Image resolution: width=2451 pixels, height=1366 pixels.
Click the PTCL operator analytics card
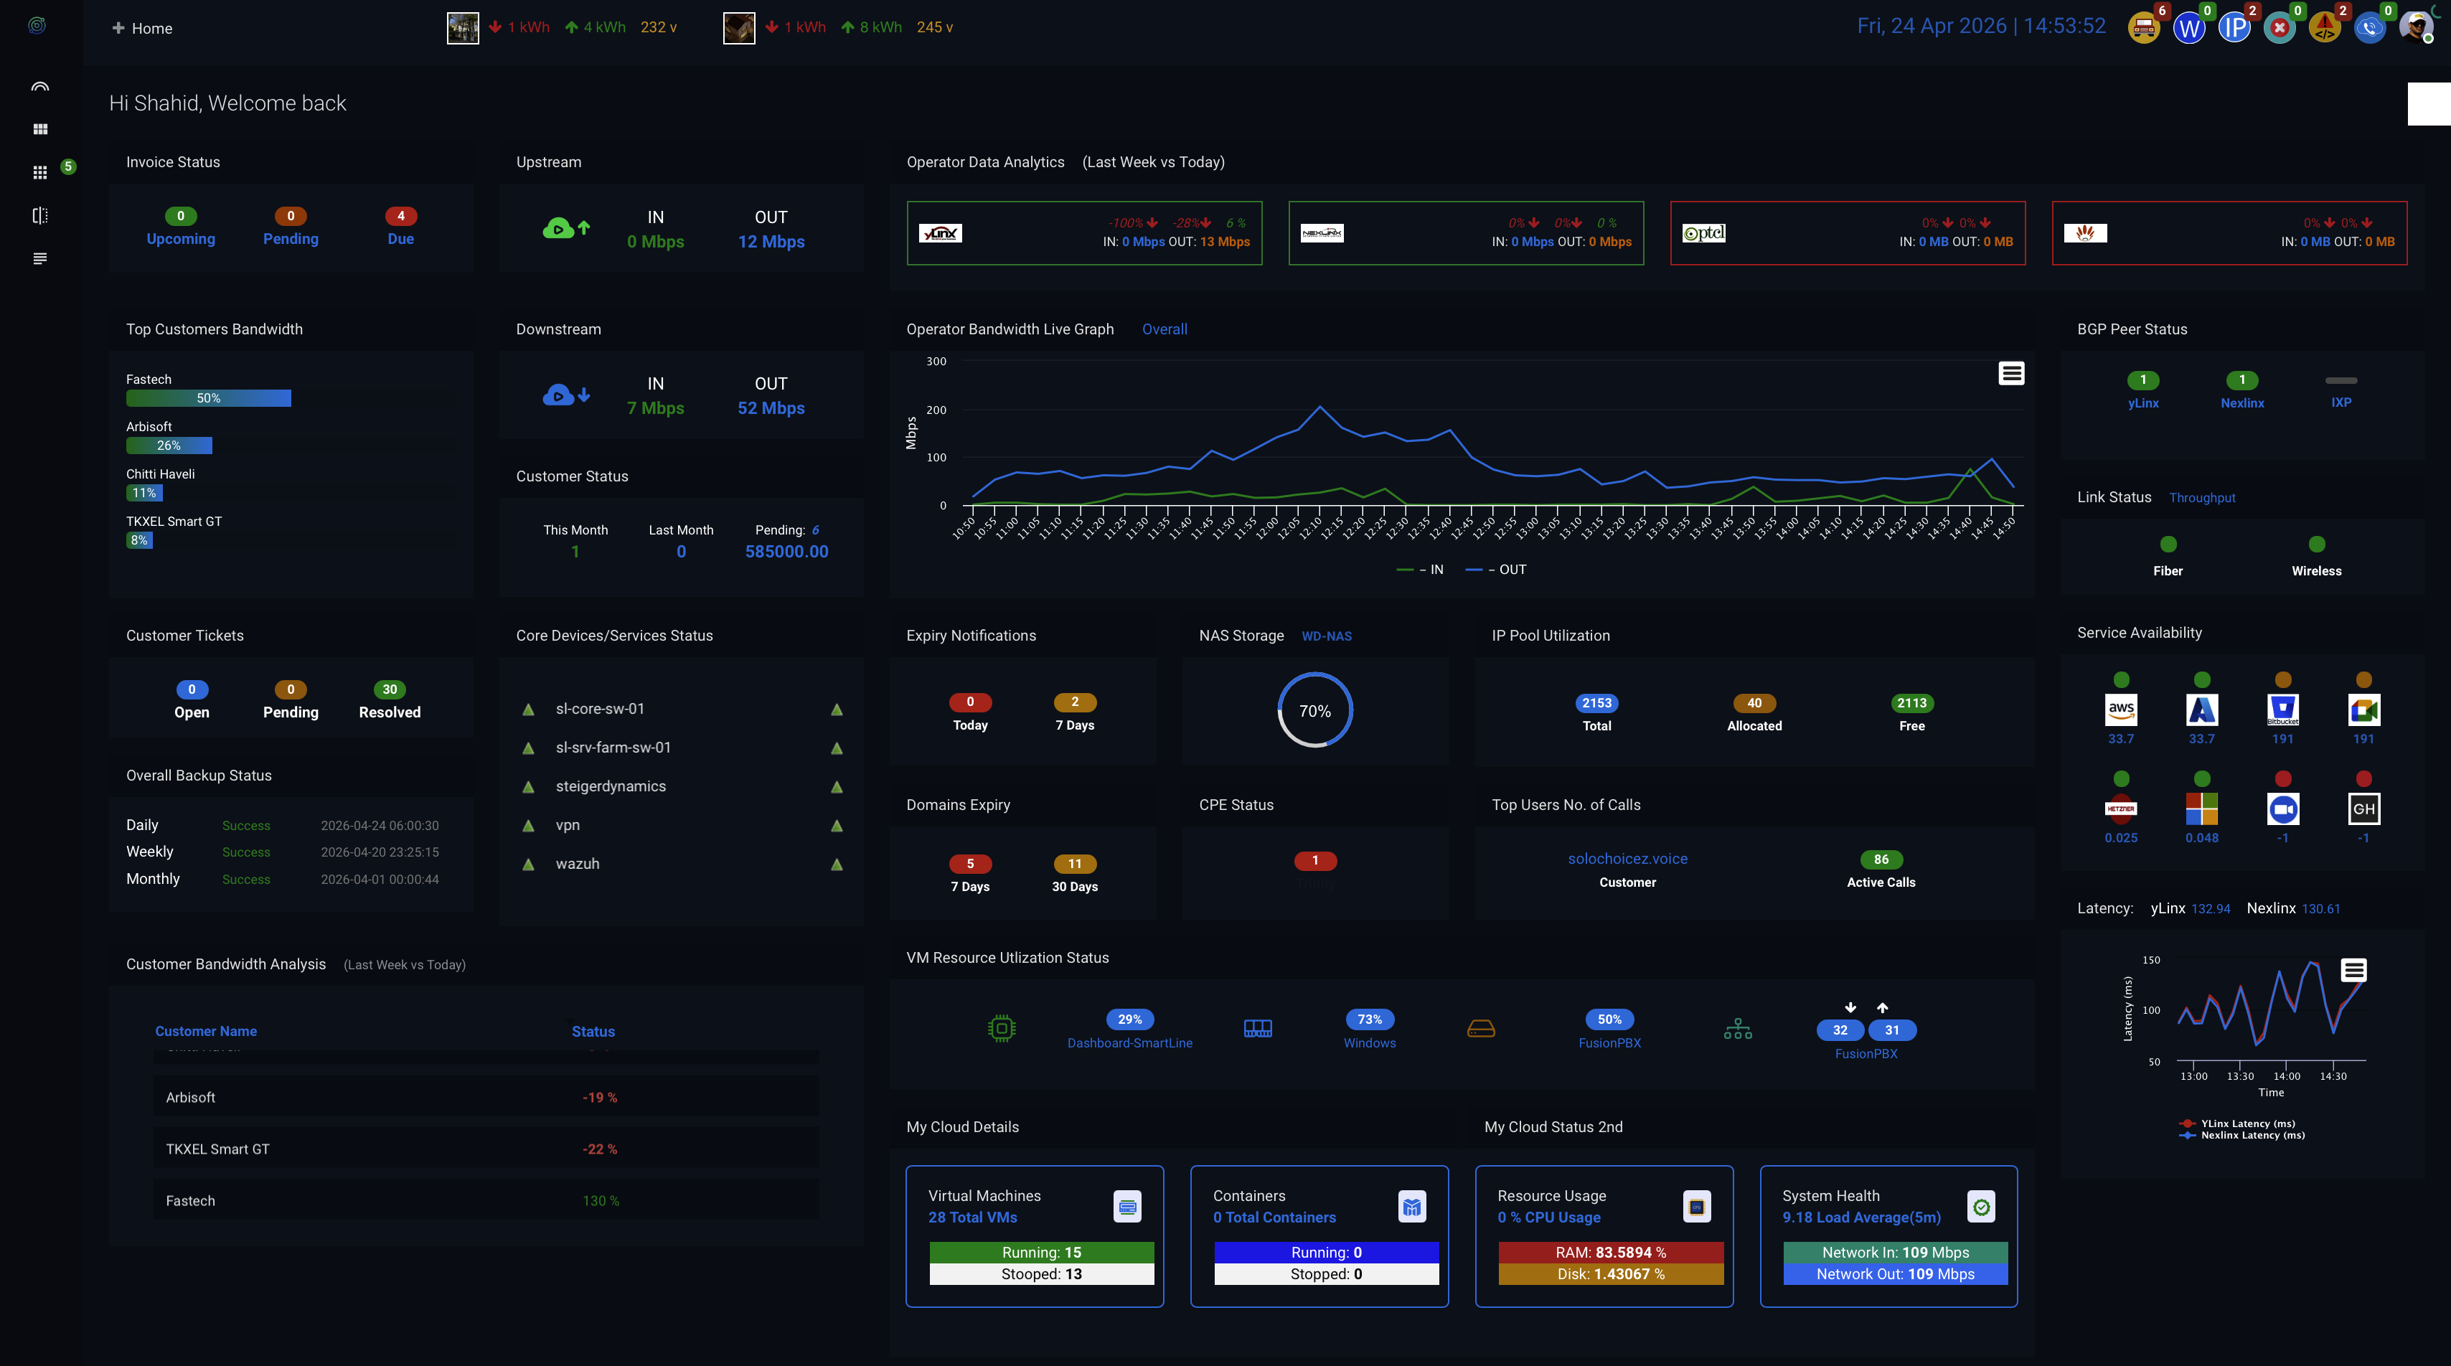pos(1847,233)
